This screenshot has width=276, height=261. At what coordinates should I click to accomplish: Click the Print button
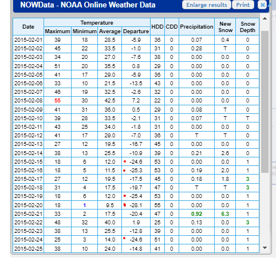(x=243, y=5)
